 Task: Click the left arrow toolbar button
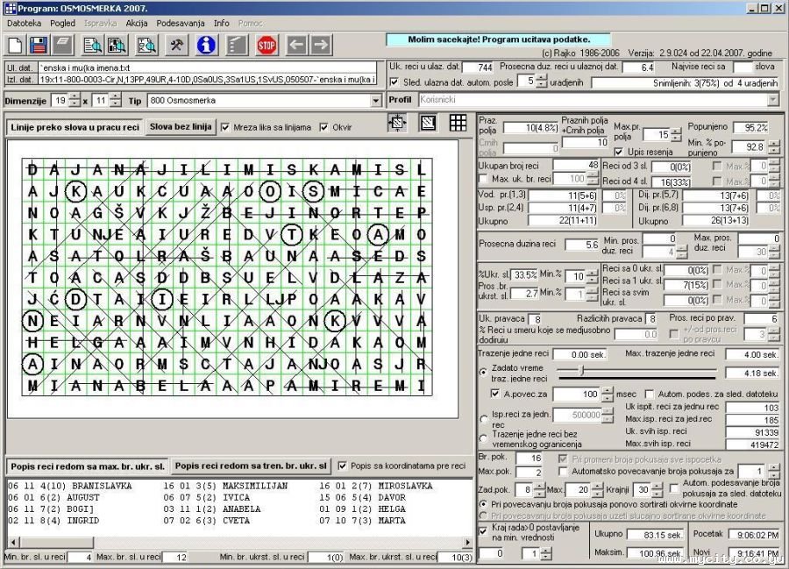(x=297, y=45)
